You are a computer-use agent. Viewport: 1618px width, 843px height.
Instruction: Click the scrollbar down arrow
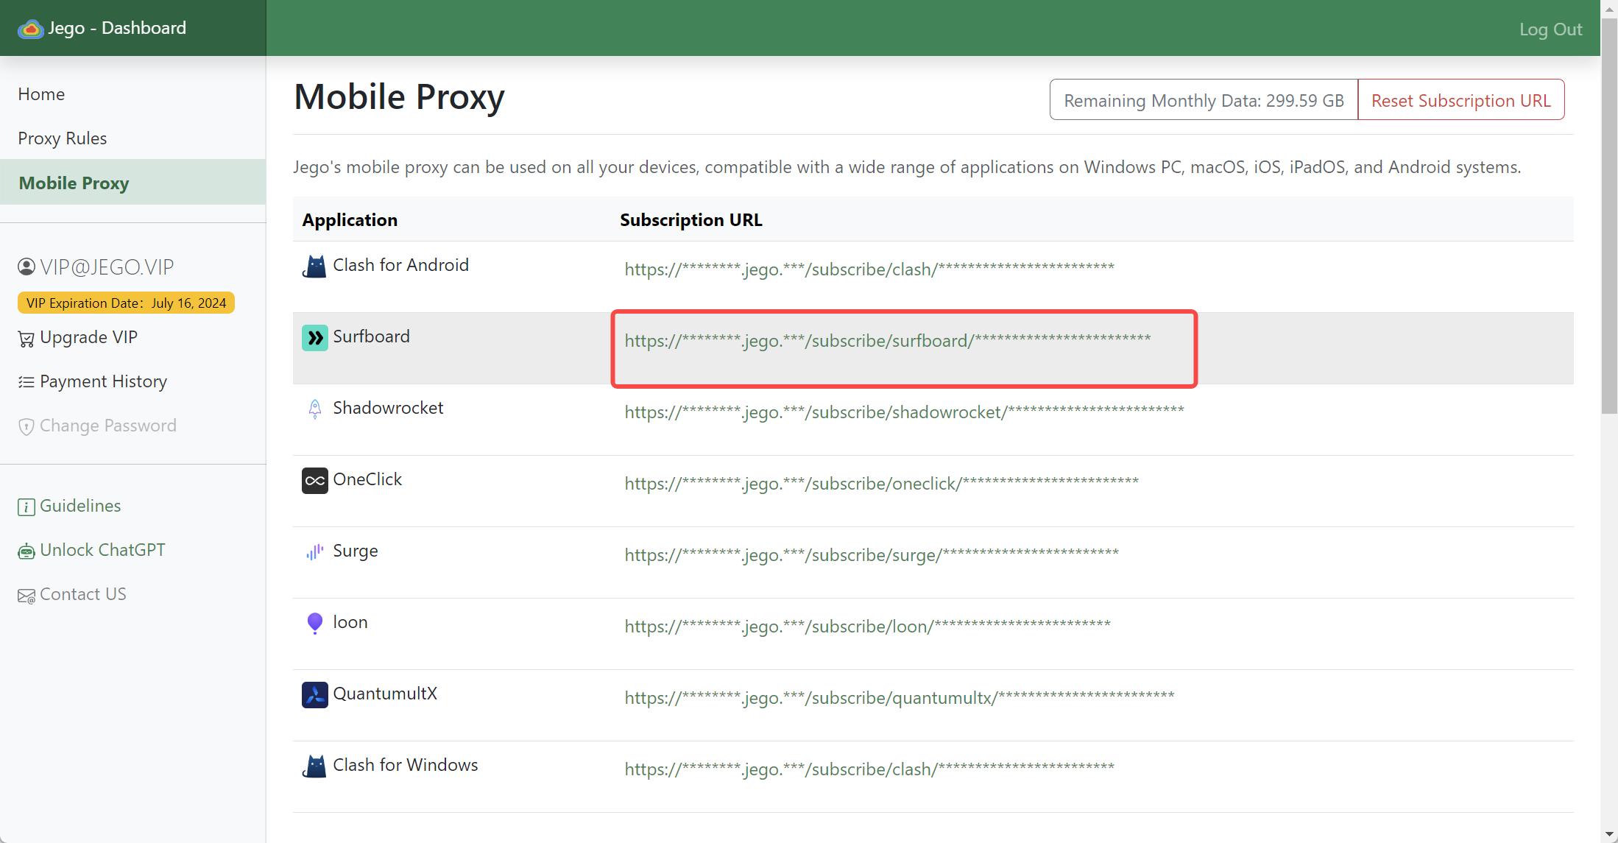tap(1609, 834)
